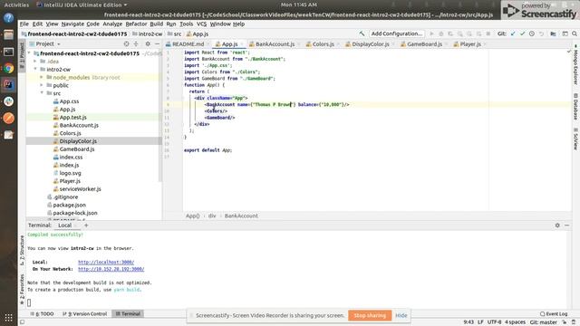This screenshot has height=326, width=580.
Task: Minimize the Terminal panel
Action: click(x=567, y=225)
